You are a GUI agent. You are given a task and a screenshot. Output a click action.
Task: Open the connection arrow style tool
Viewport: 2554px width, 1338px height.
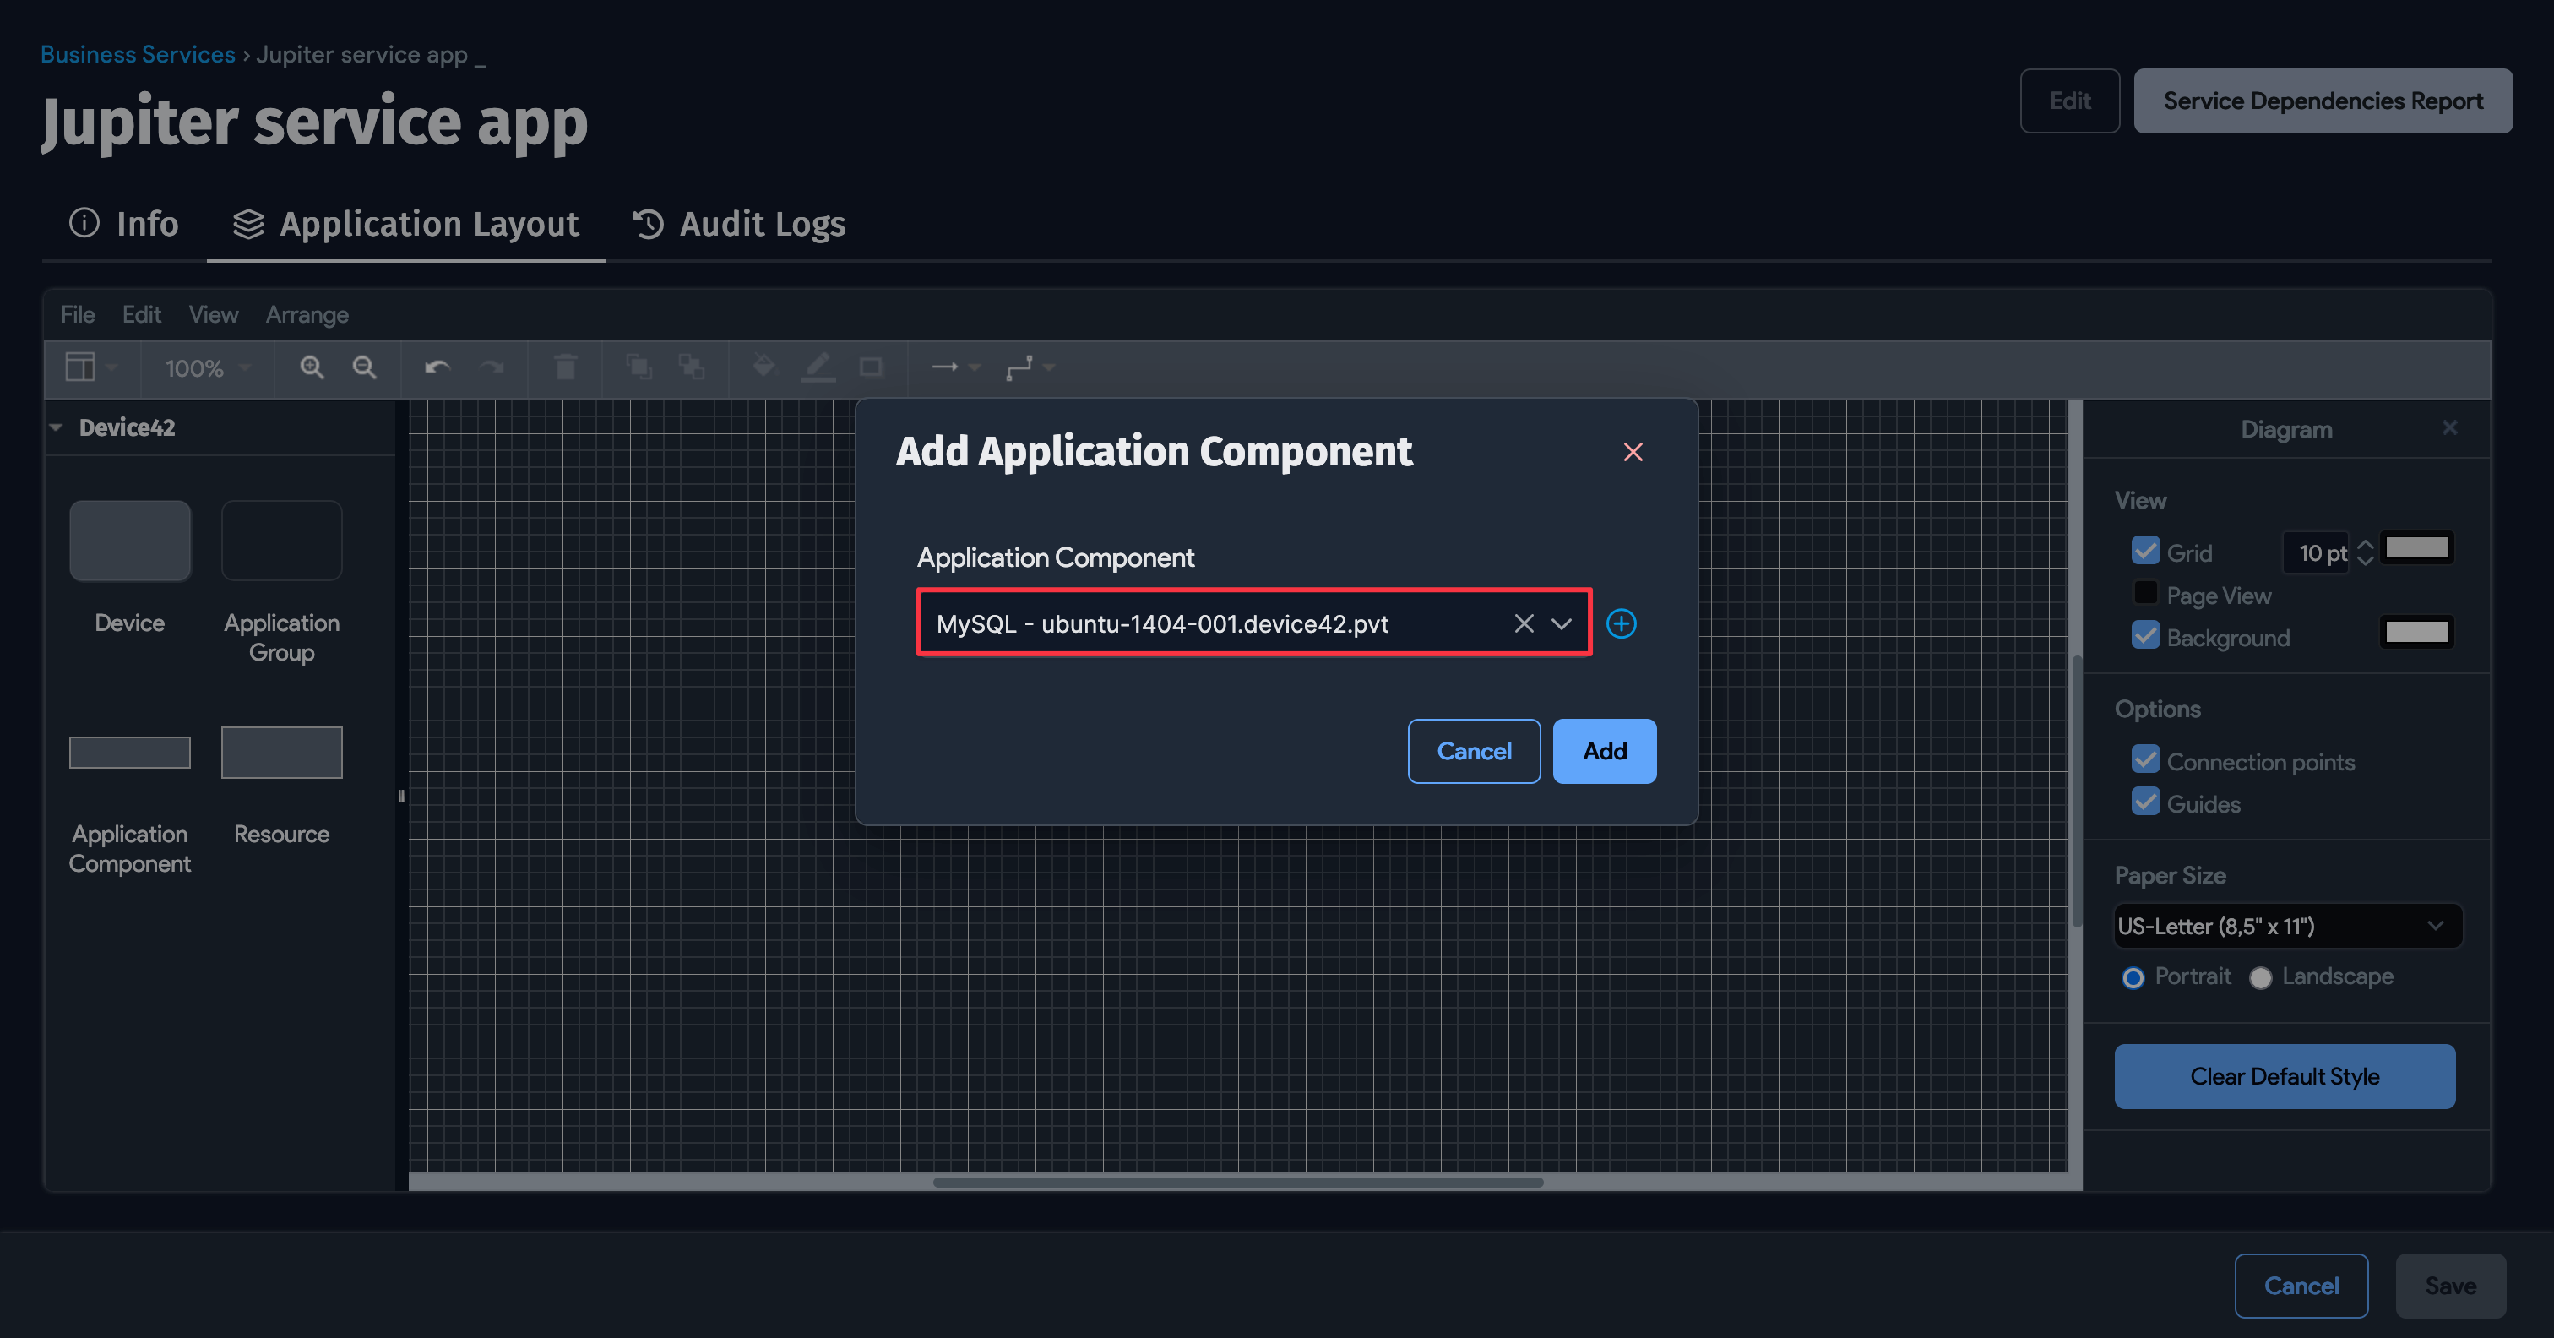956,368
